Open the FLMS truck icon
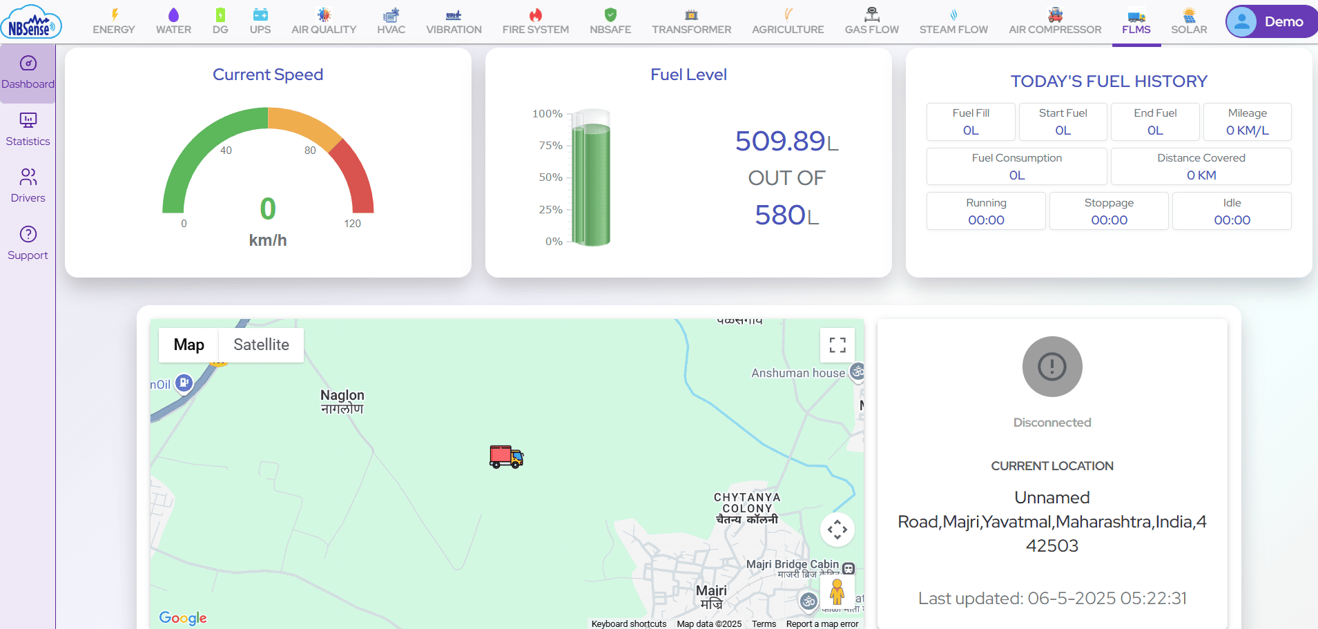This screenshot has width=1318, height=629. (1136, 16)
